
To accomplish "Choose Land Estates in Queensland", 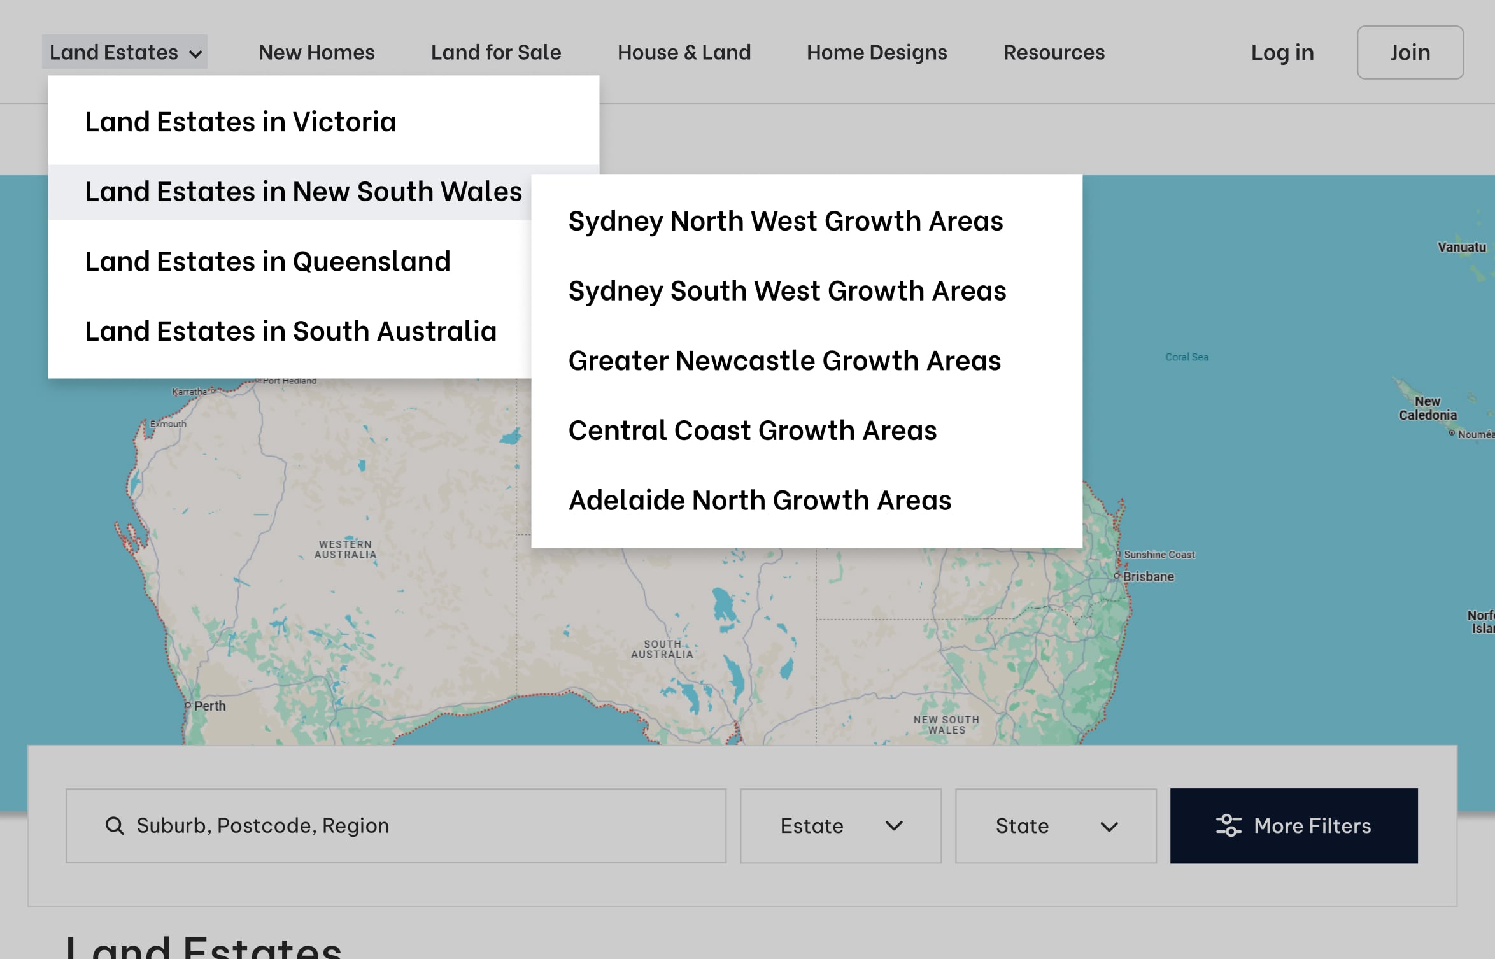I will [267, 261].
